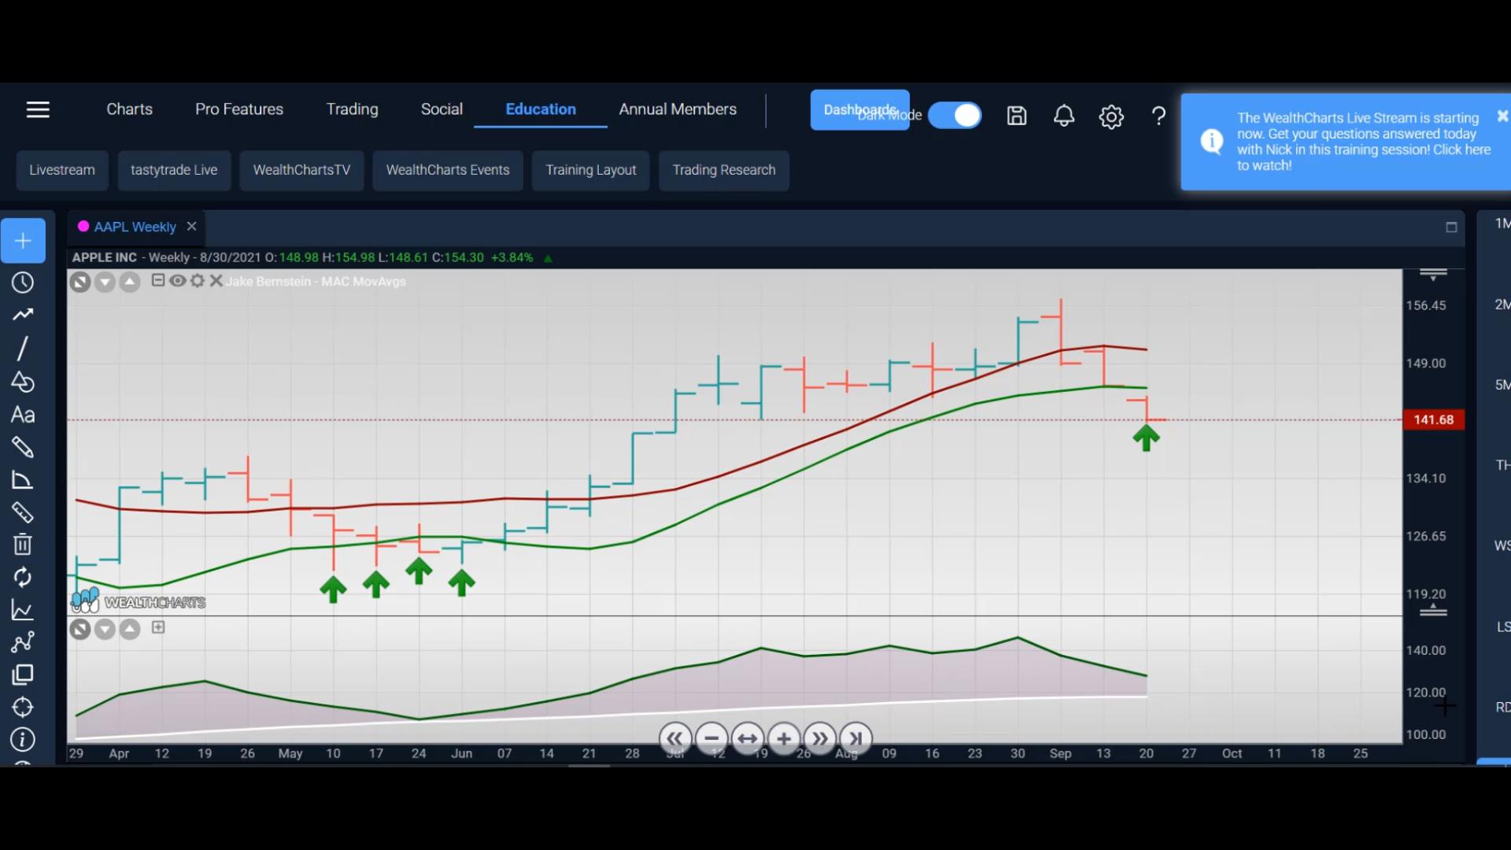Click the 141.68 current price label
Image resolution: width=1511 pixels, height=850 pixels.
pyautogui.click(x=1433, y=419)
